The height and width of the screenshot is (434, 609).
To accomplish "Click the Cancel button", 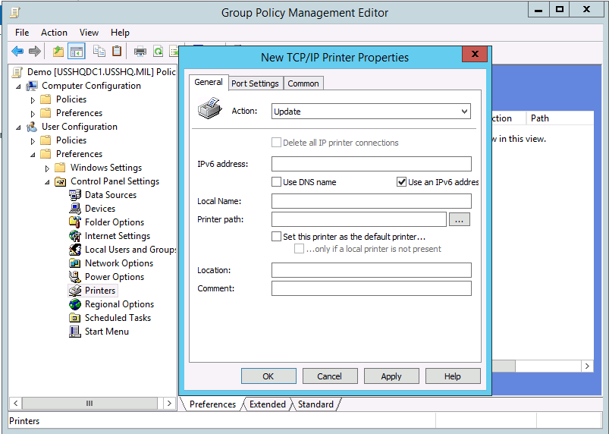I will pos(329,376).
